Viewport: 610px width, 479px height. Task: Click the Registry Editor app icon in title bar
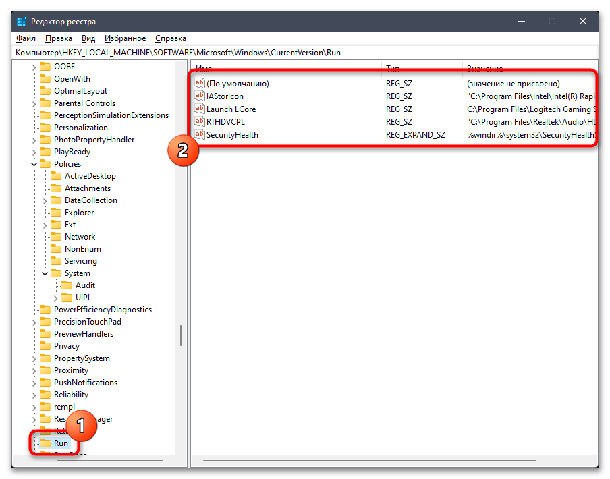point(22,22)
